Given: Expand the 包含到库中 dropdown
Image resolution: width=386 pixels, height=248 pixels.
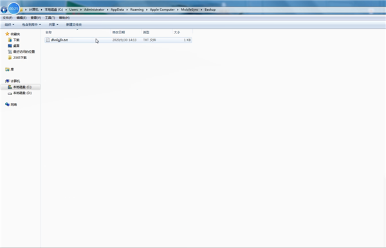Looking at the screenshot, I should pos(32,24).
